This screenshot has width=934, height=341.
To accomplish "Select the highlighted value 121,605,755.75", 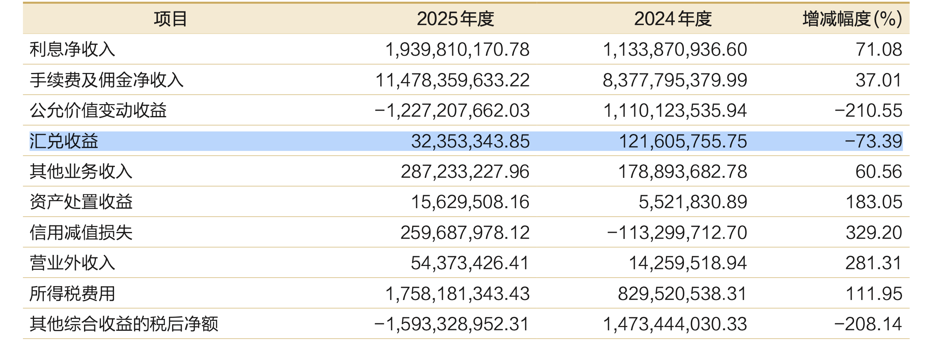I will point(683,141).
